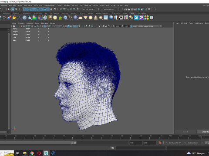Toggle the auto keyframe icon
The image size is (209, 156).
(x=160, y=143)
